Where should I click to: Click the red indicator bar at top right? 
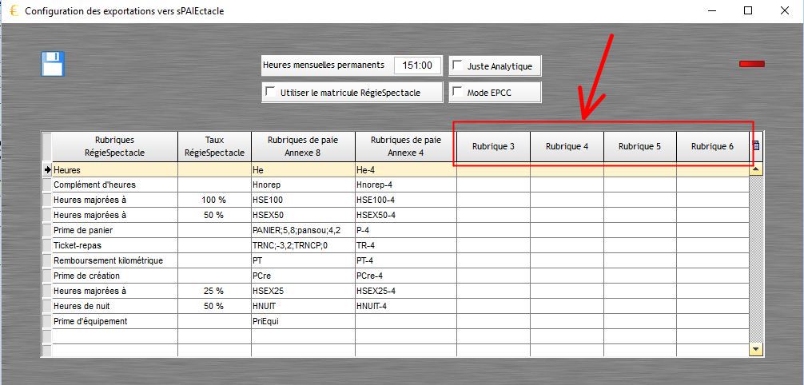click(x=751, y=64)
